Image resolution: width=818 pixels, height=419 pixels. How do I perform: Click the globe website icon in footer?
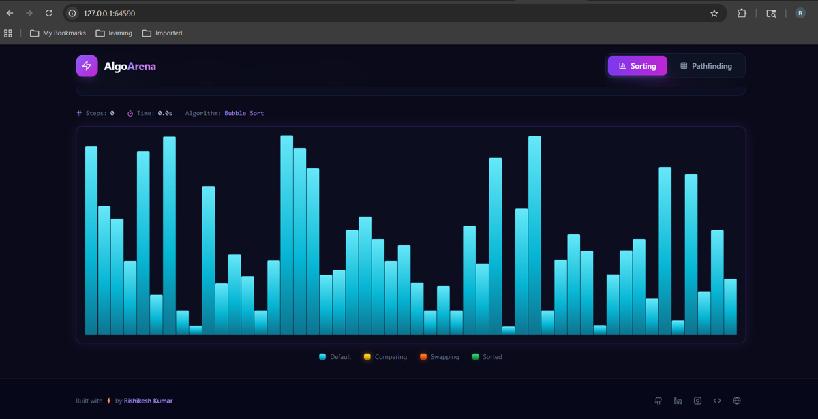pos(737,401)
